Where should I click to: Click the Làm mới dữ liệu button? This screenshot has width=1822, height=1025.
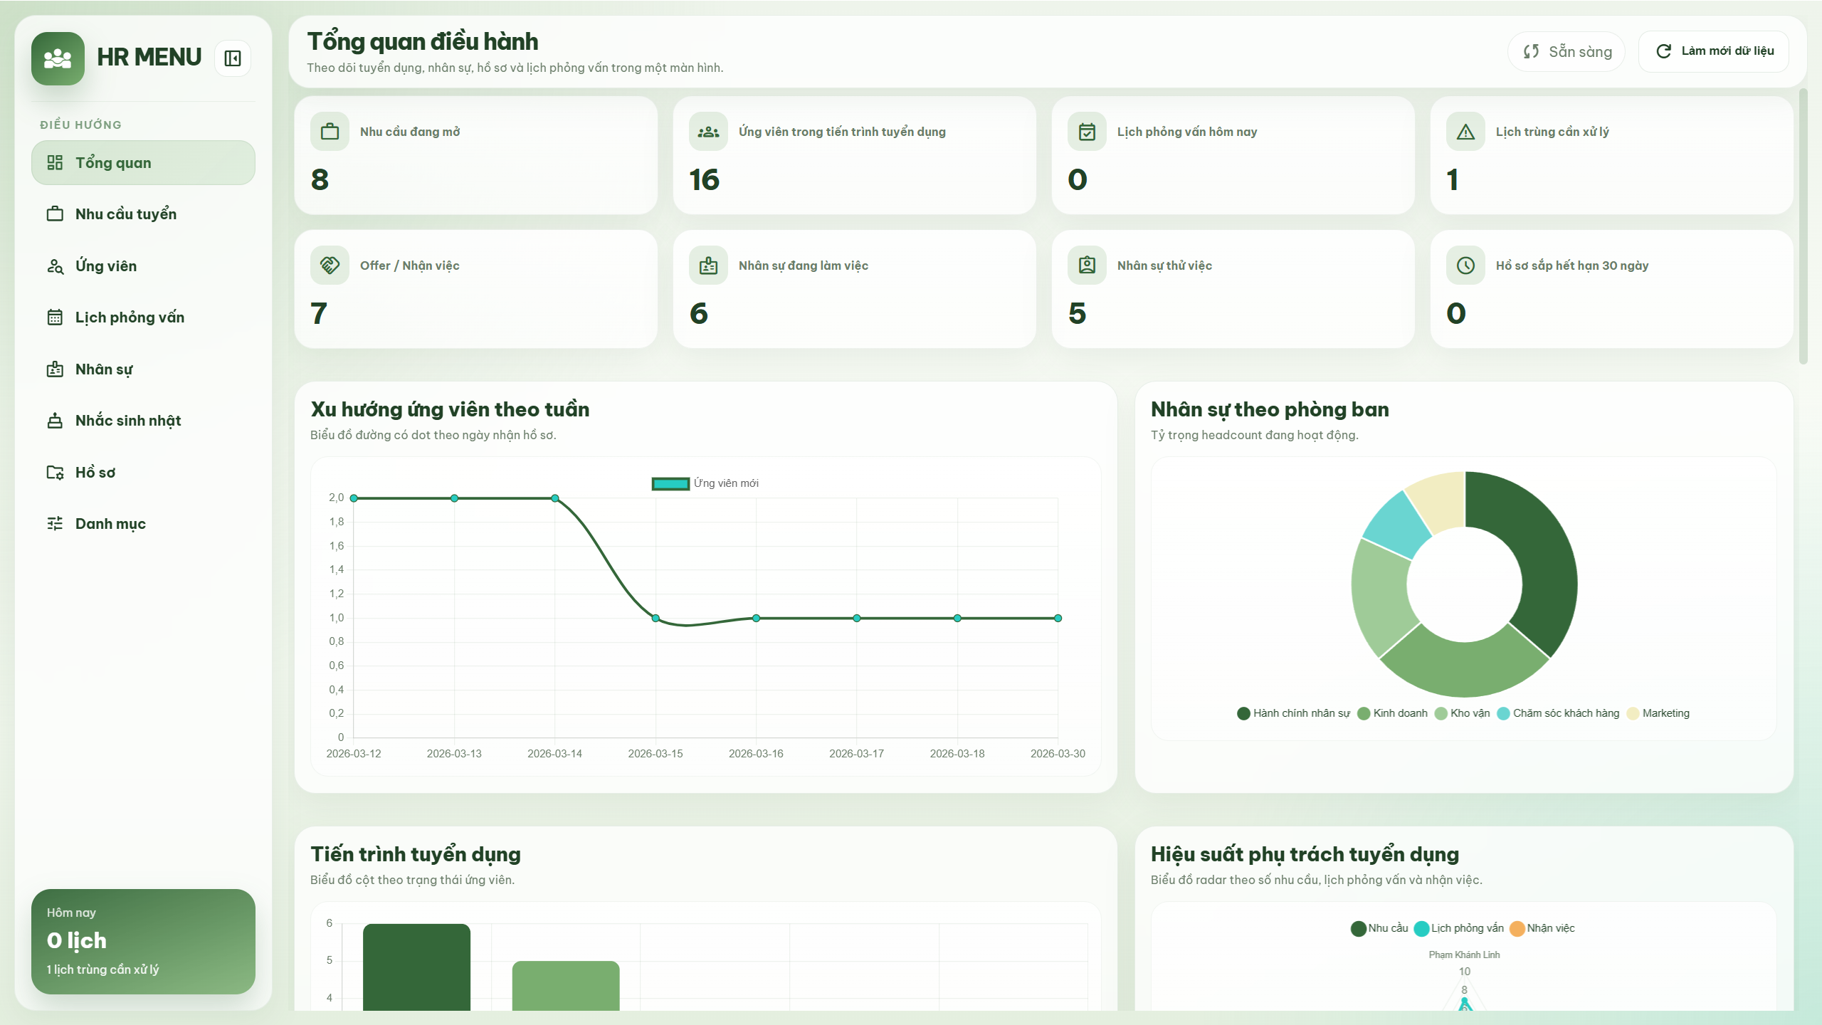(1713, 51)
